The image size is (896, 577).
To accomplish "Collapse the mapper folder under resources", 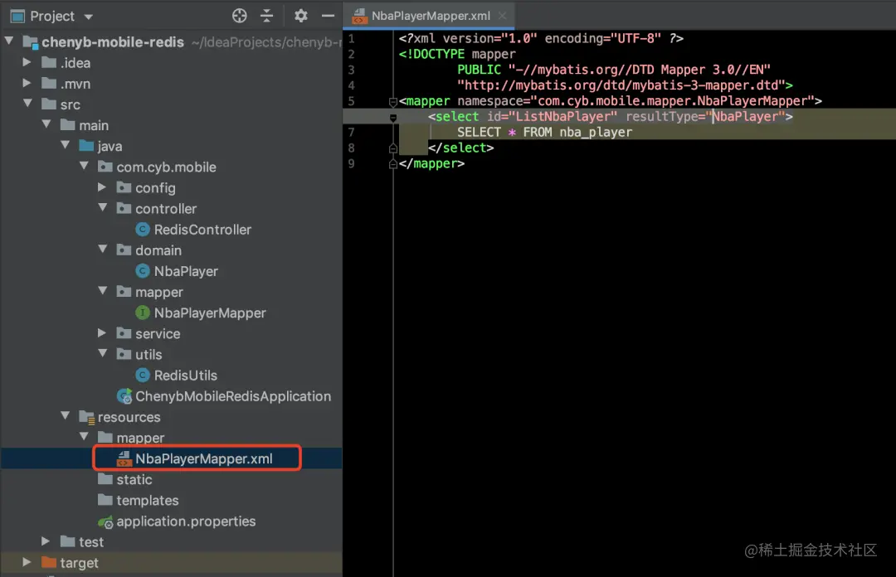I will point(84,436).
